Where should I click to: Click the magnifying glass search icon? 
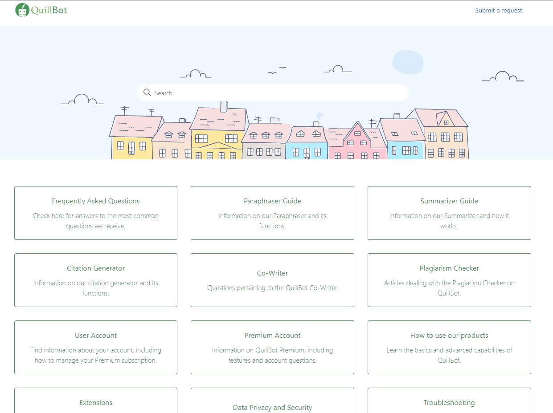[x=147, y=93]
